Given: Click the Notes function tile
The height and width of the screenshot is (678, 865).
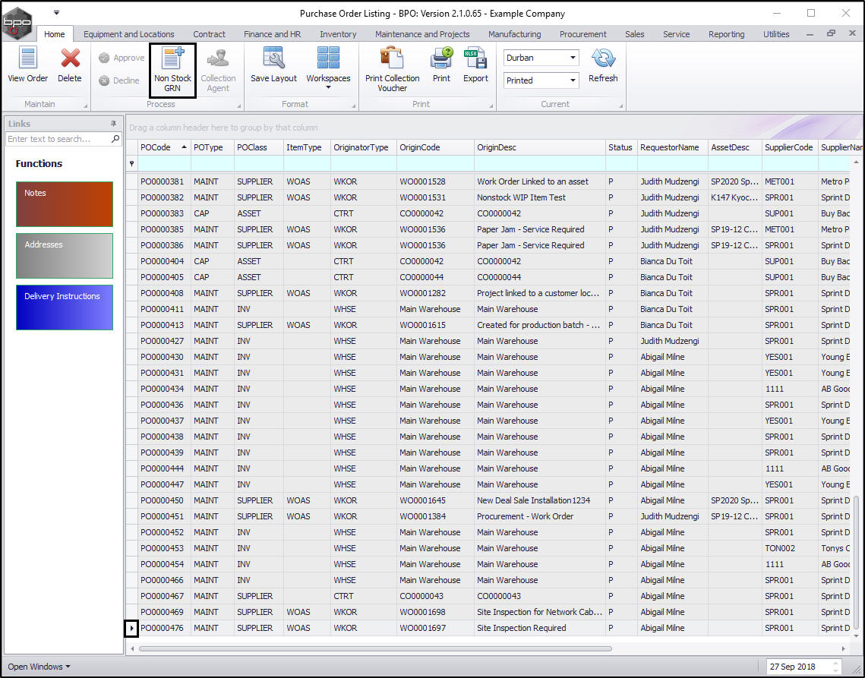Looking at the screenshot, I should (65, 204).
